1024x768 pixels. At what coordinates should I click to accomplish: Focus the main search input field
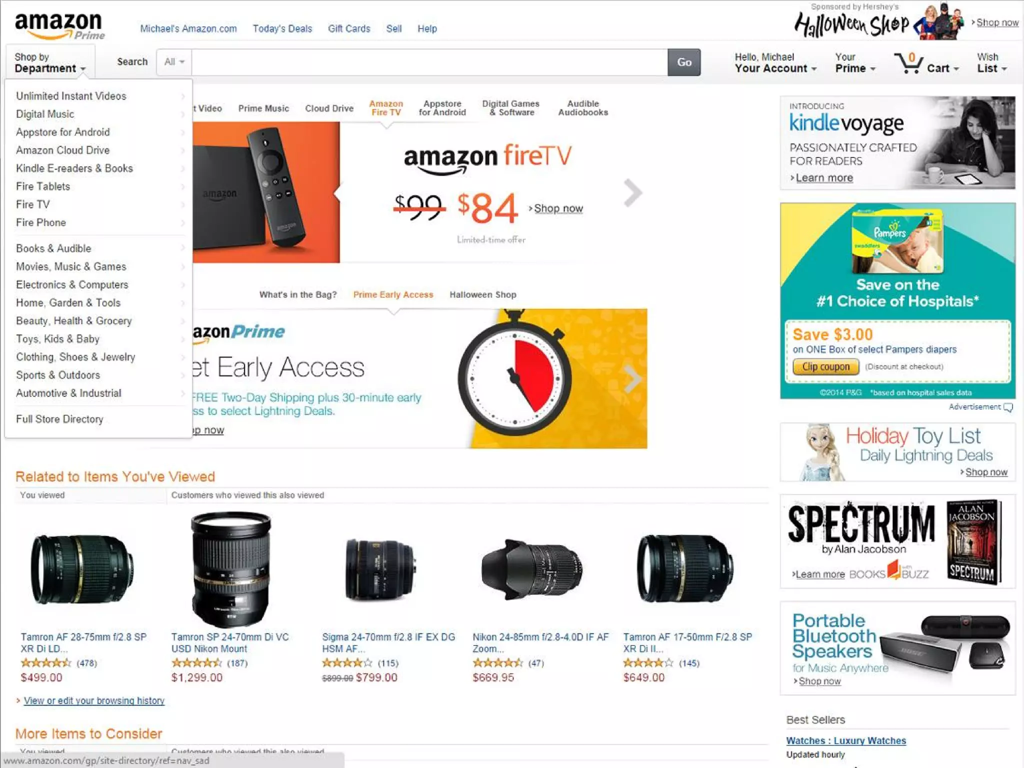click(x=429, y=62)
